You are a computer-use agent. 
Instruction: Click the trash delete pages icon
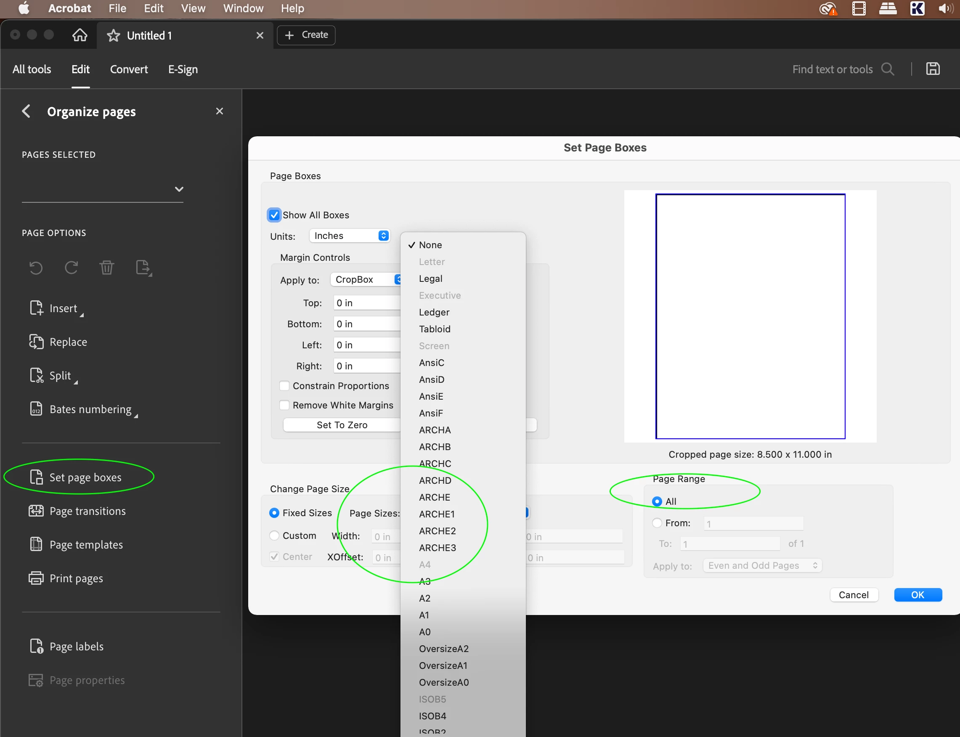coord(106,268)
